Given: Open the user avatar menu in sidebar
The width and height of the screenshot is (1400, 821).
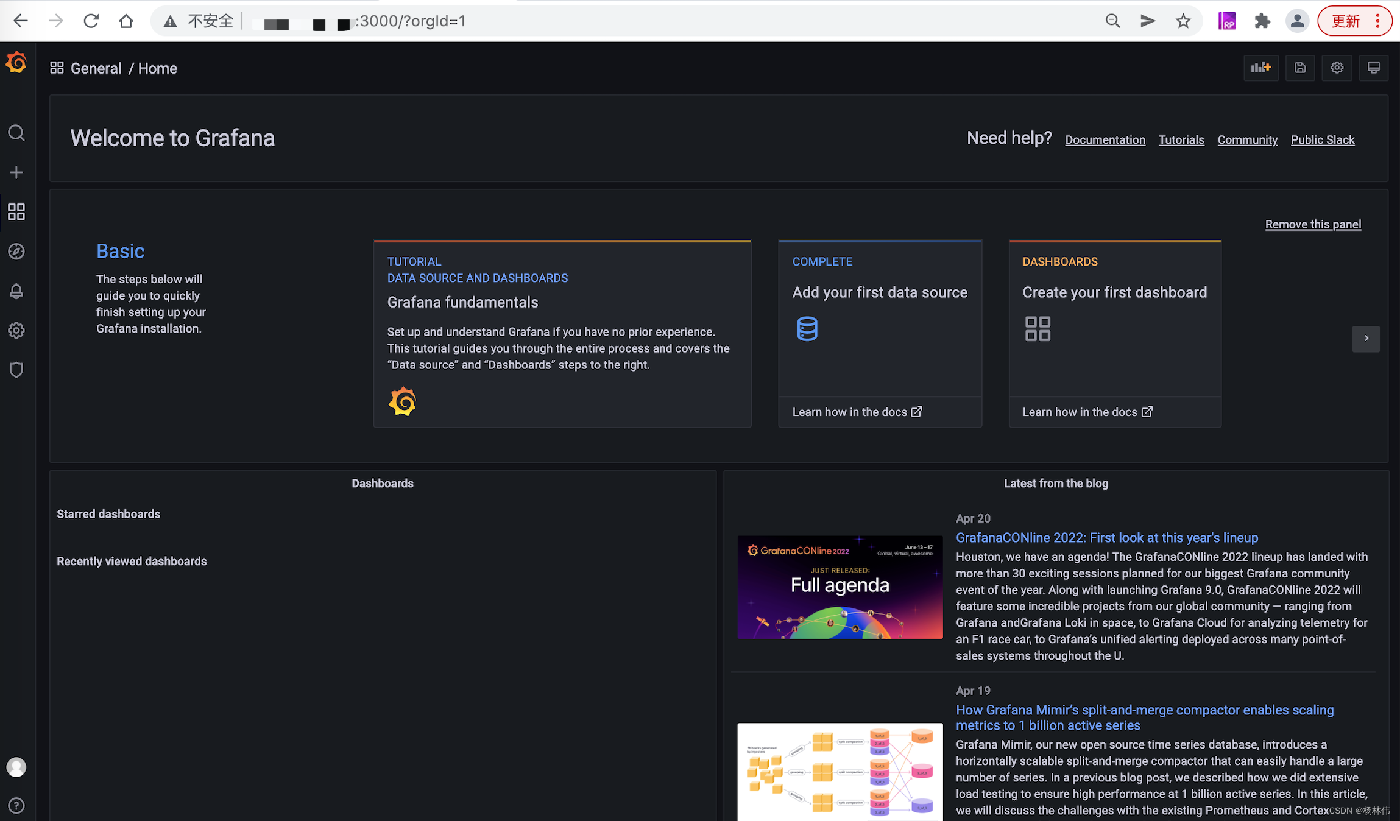Looking at the screenshot, I should [16, 767].
